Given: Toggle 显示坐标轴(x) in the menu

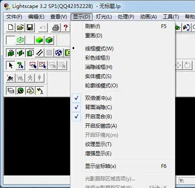Looking at the screenshot, I should pyautogui.click(x=123, y=166).
